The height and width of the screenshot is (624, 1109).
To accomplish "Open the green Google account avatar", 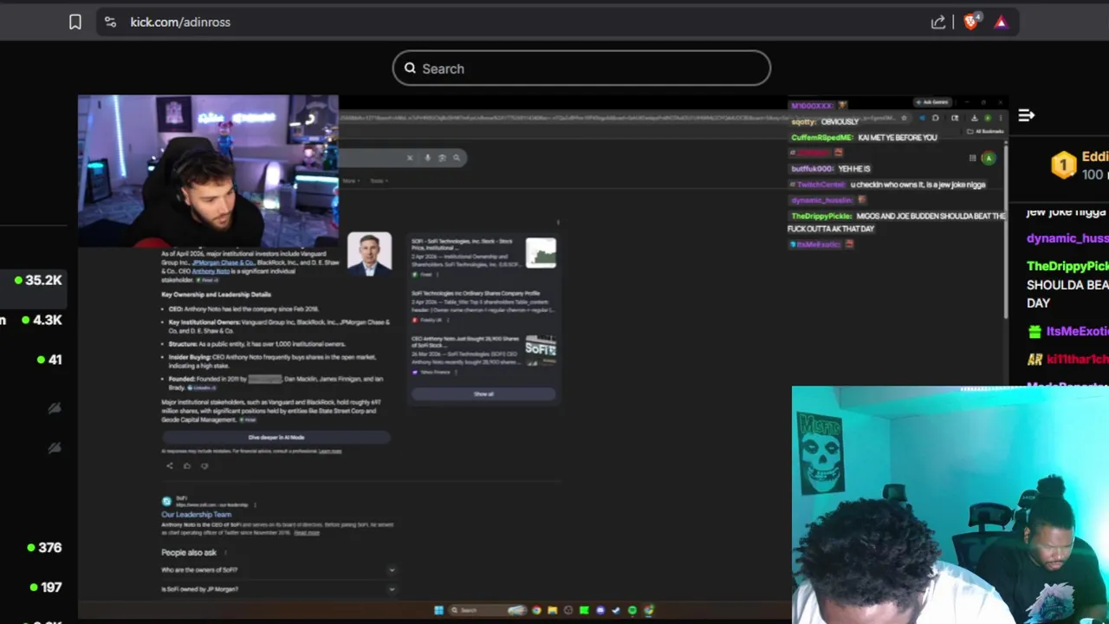I will (x=989, y=158).
